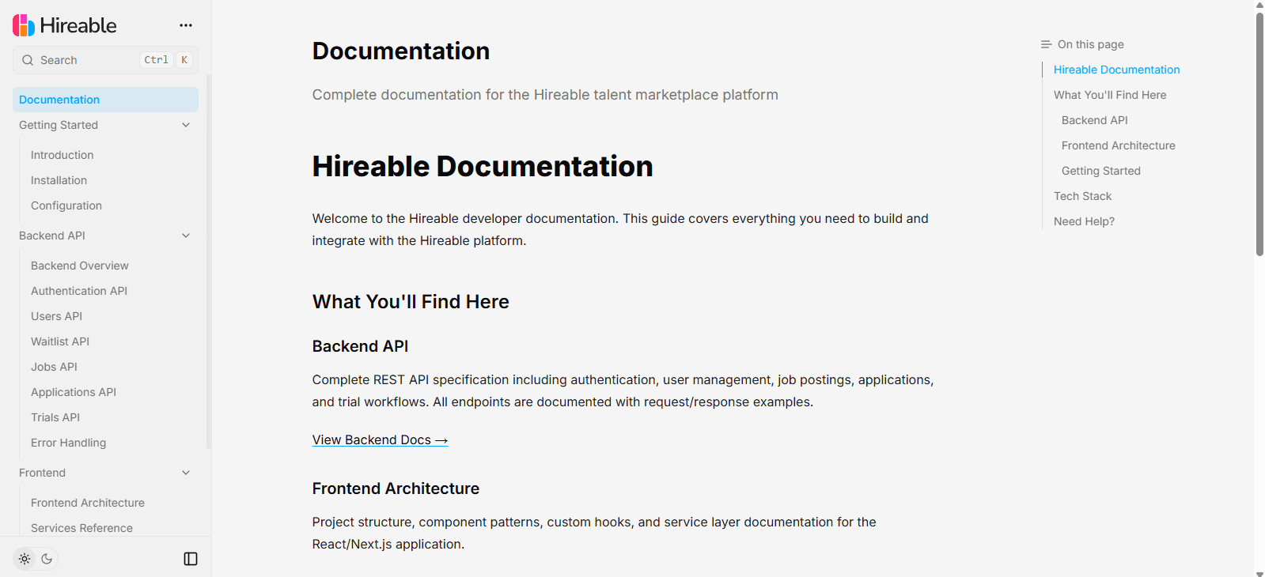Jump to What You'll Find Here outline entry
This screenshot has height=577, width=1265.
[1110, 95]
